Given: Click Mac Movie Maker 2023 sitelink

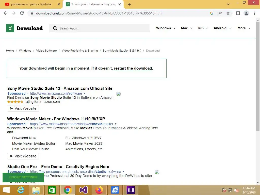Looking at the screenshot, I should 84,144.
